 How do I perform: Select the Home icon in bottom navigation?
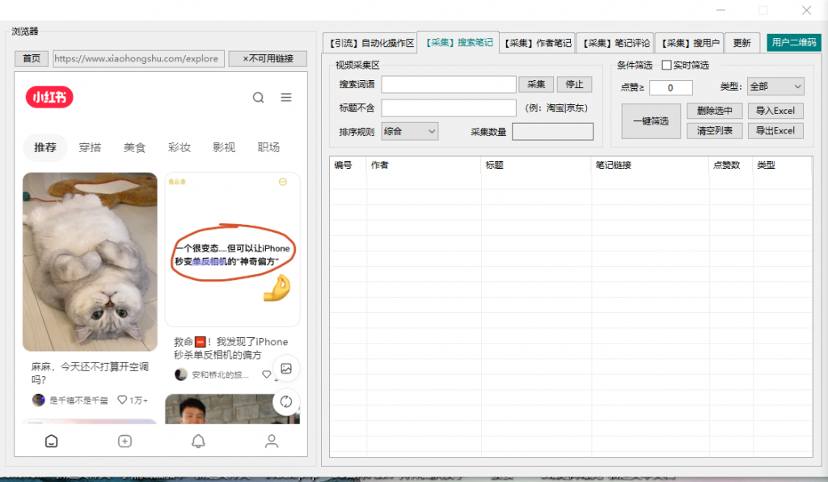51,442
